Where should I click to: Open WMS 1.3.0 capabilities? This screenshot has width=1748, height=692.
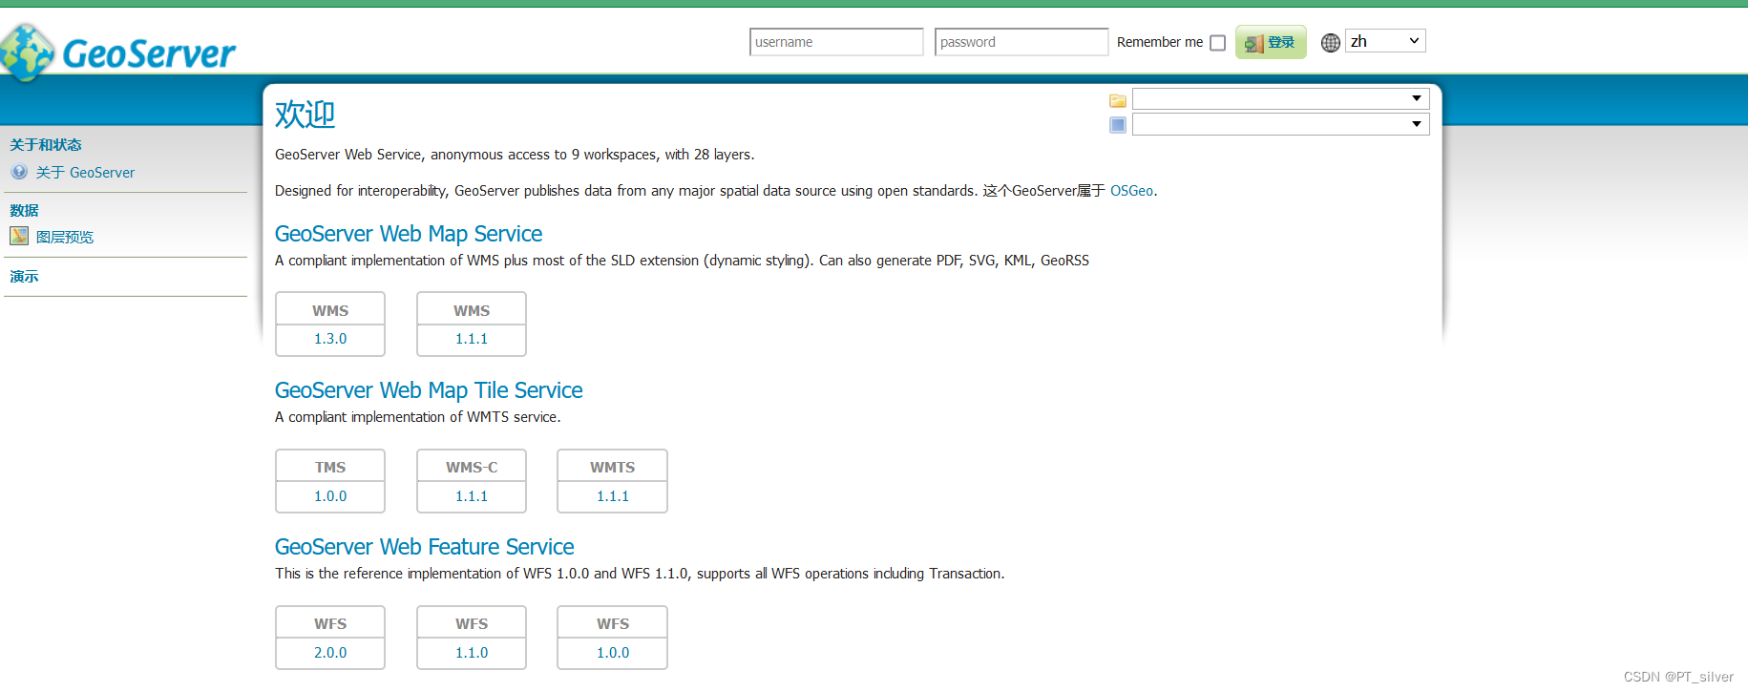[x=330, y=339]
